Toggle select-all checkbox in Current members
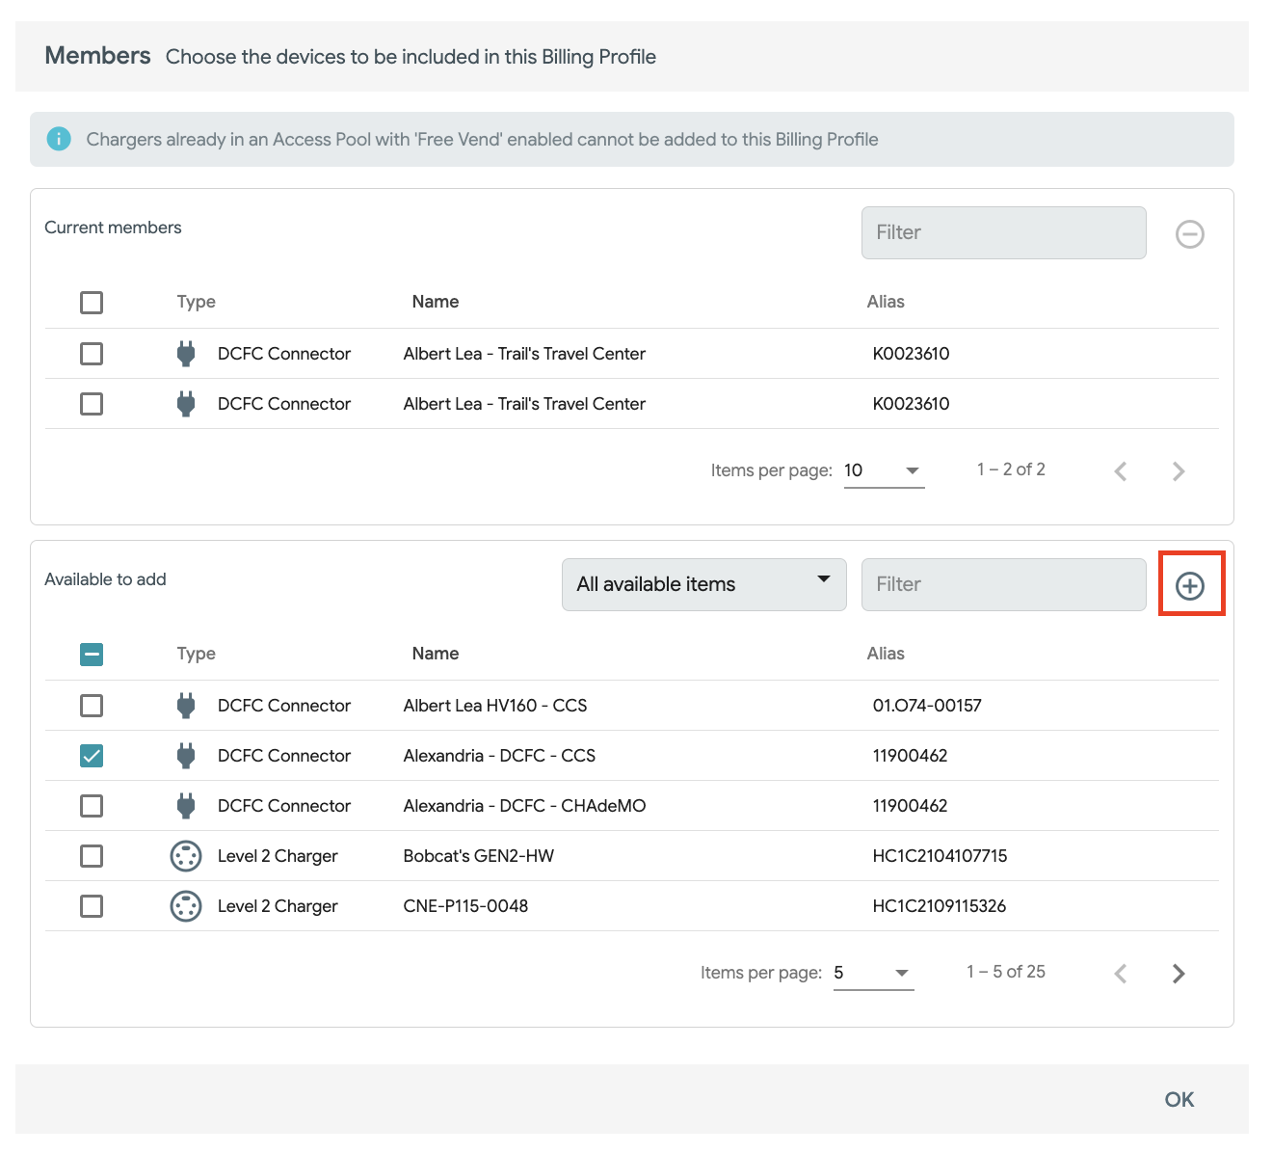 (x=92, y=303)
